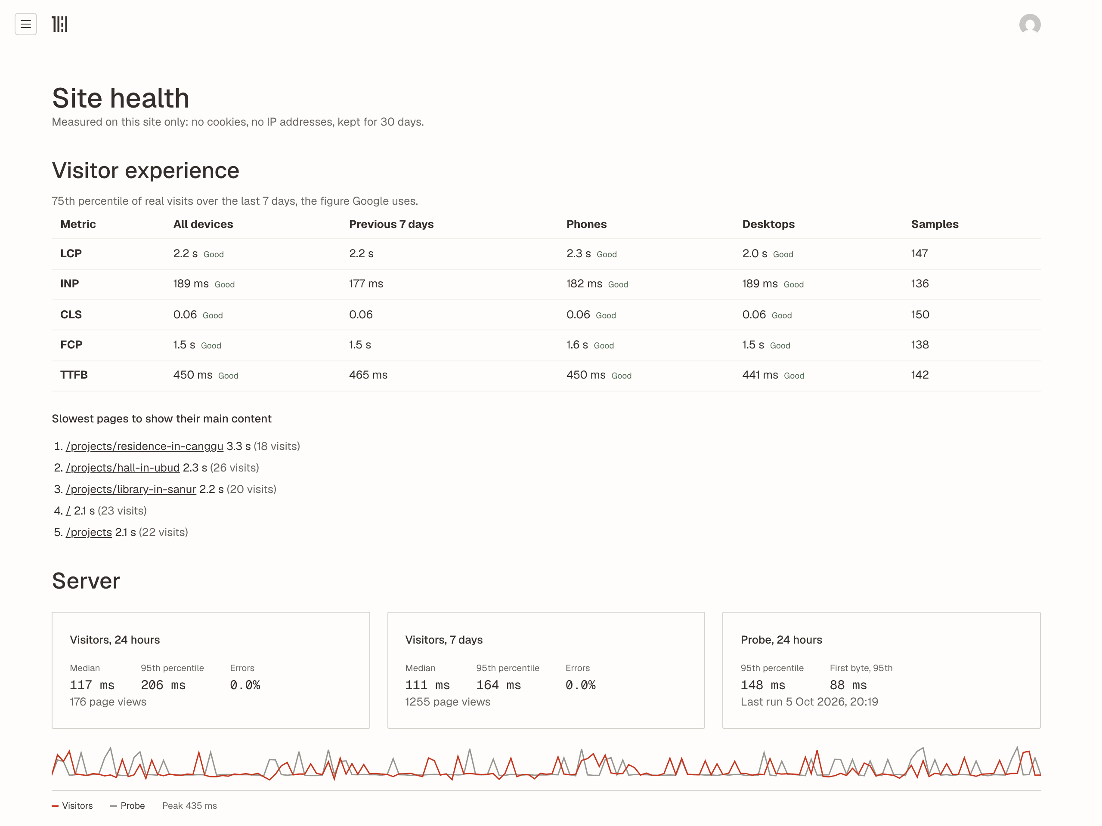Open the hamburger menu button

pyautogui.click(x=26, y=24)
